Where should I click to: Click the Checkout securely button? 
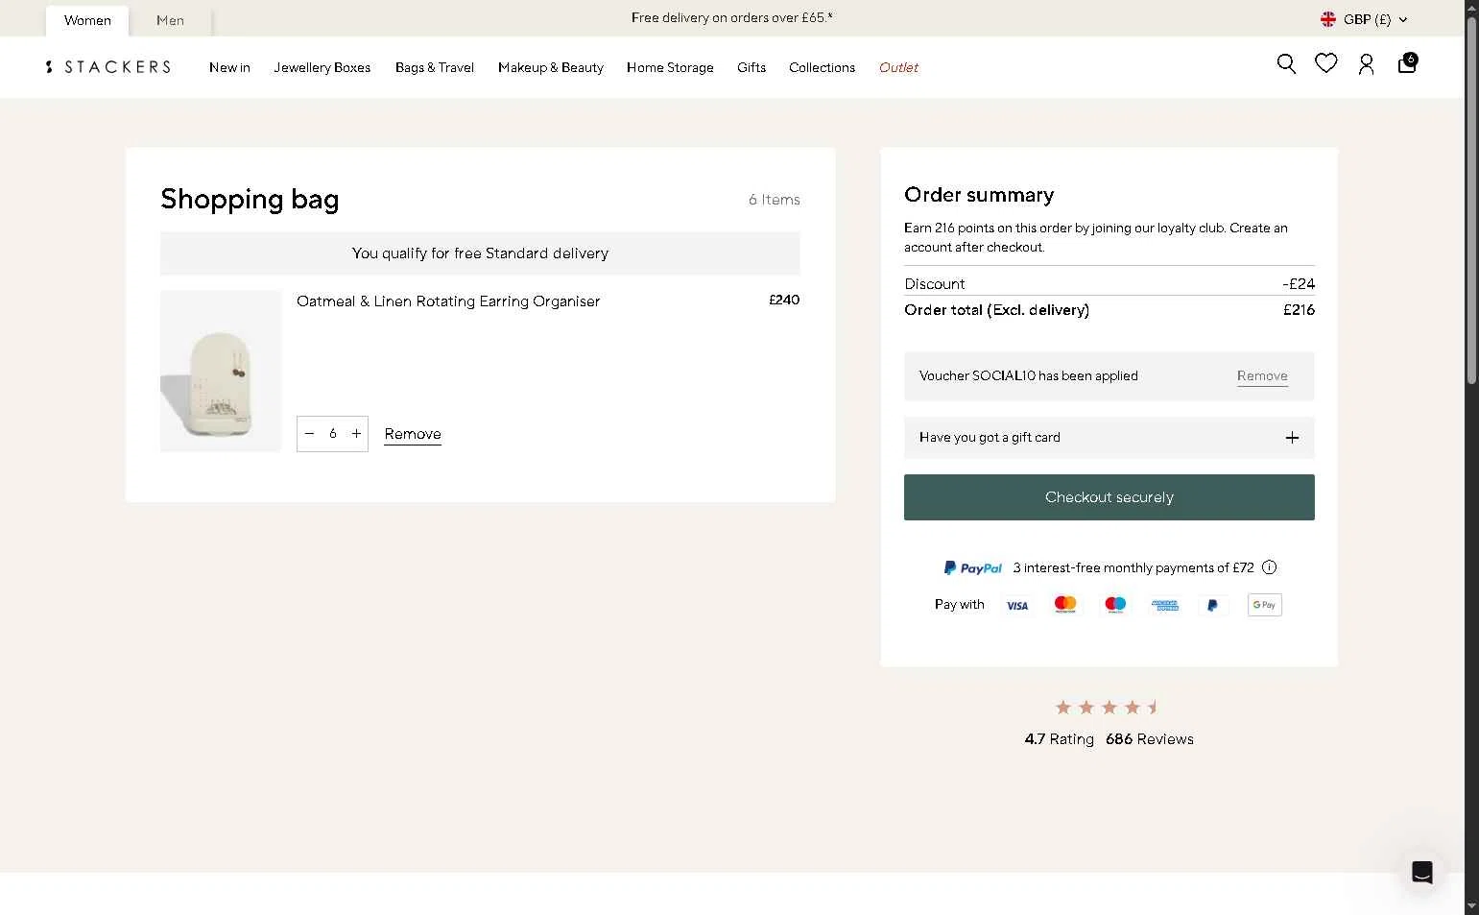pyautogui.click(x=1109, y=497)
